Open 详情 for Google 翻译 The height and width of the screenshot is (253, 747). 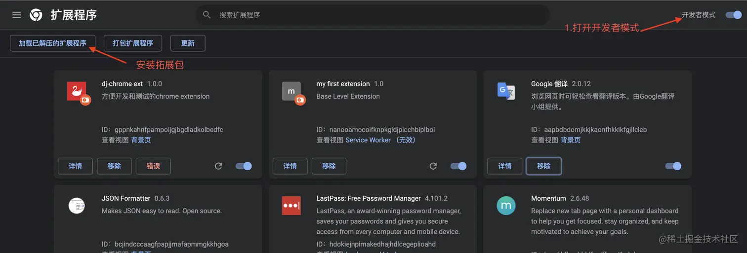pos(505,166)
